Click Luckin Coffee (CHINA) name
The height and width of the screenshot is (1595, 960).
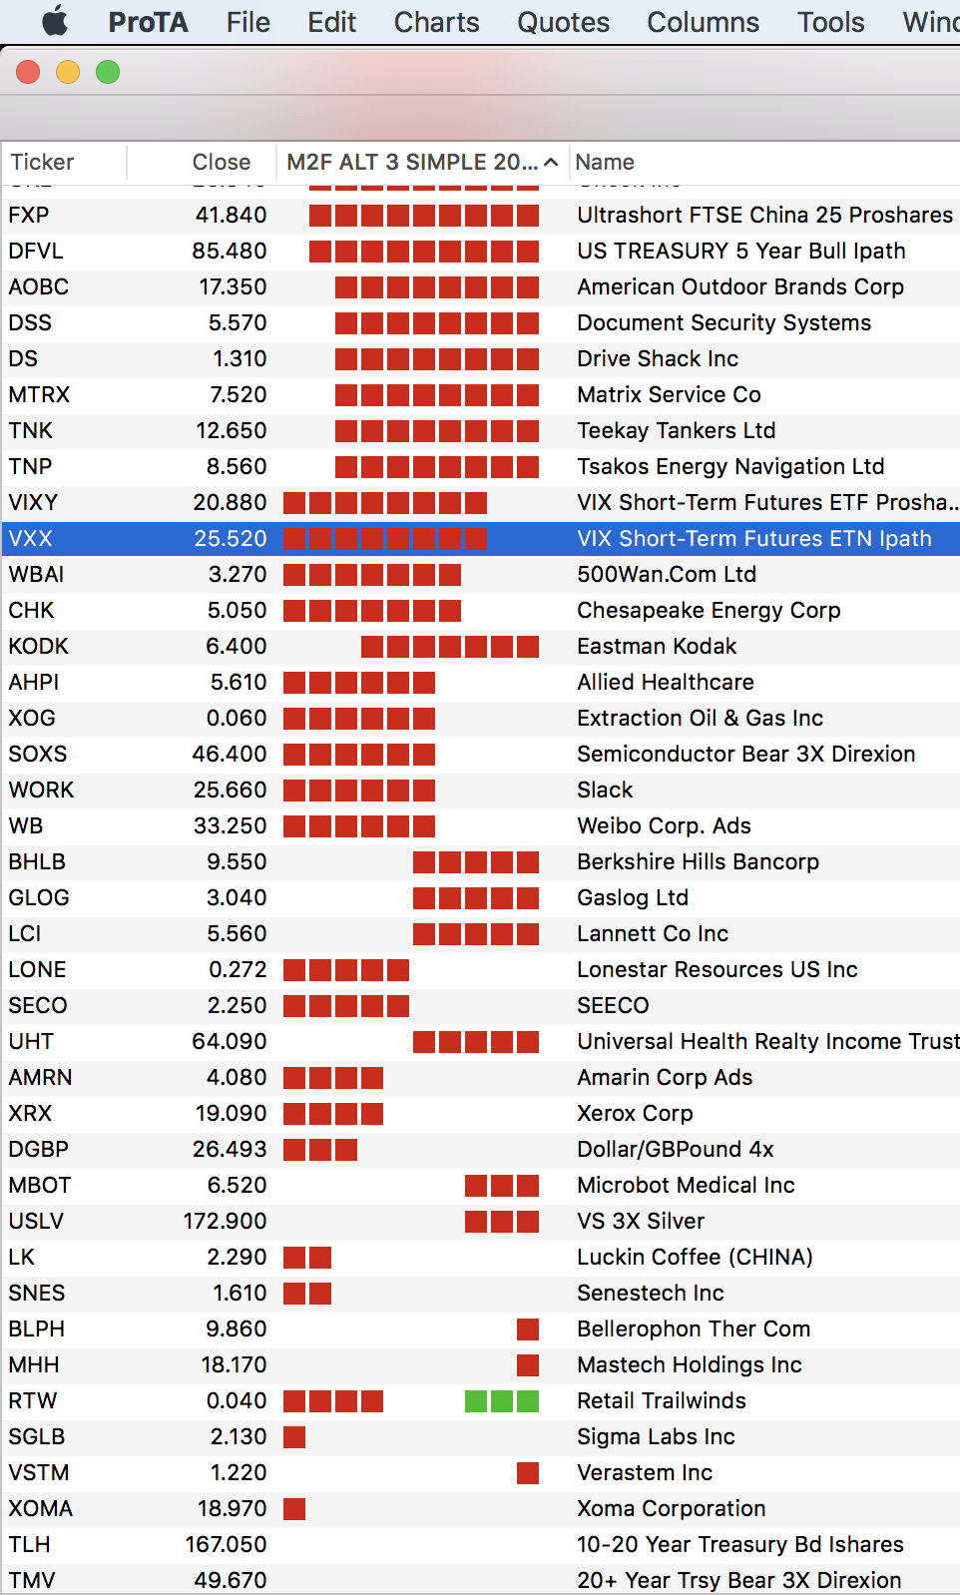tap(695, 1257)
